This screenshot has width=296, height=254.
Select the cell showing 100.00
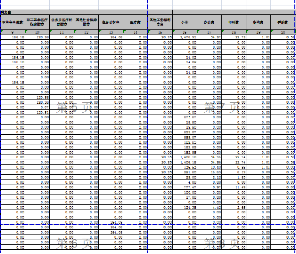point(185,192)
